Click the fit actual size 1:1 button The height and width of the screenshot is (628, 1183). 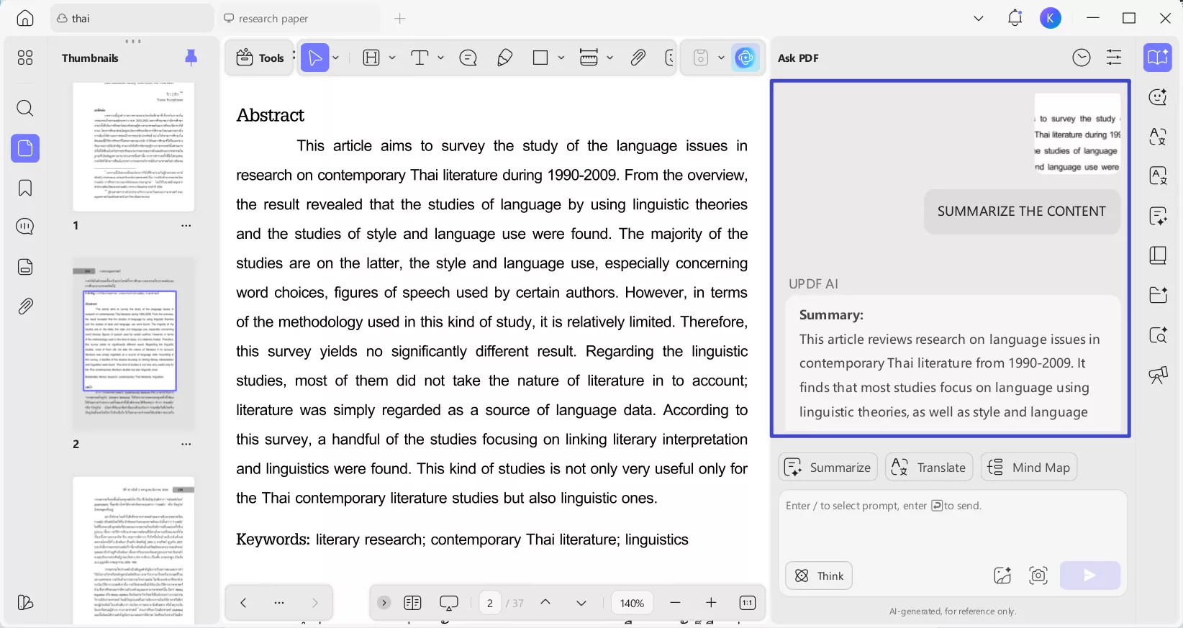(x=748, y=603)
